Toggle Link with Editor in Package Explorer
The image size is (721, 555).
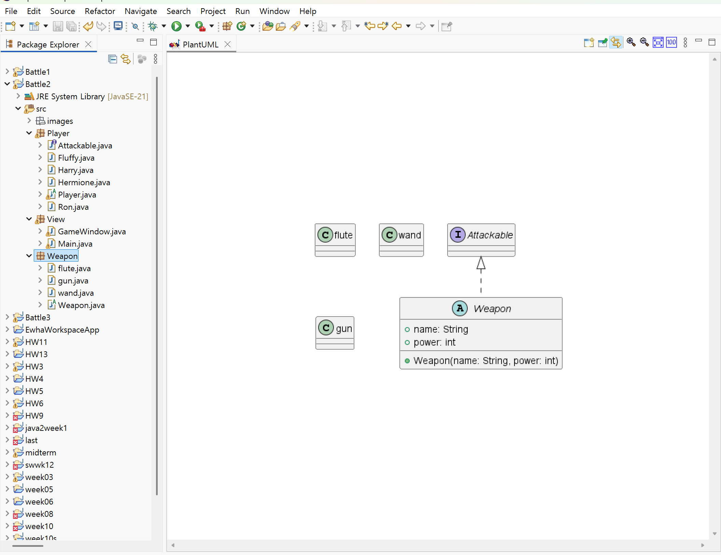point(126,59)
